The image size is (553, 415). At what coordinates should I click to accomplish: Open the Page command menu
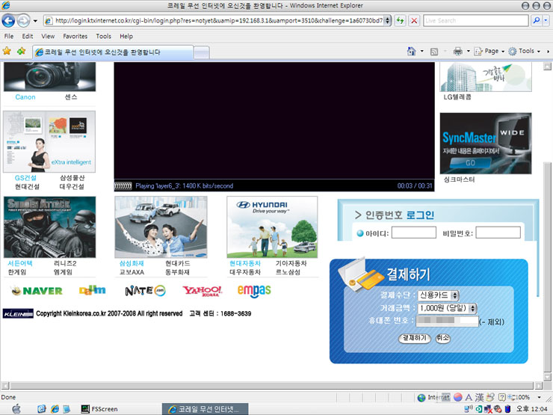tap(489, 51)
